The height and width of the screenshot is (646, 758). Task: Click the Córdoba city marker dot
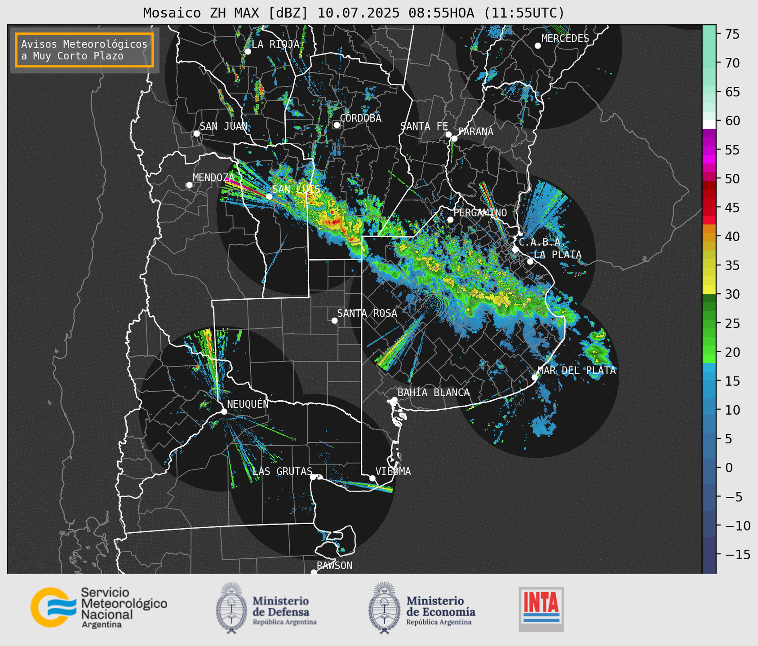tap(337, 125)
